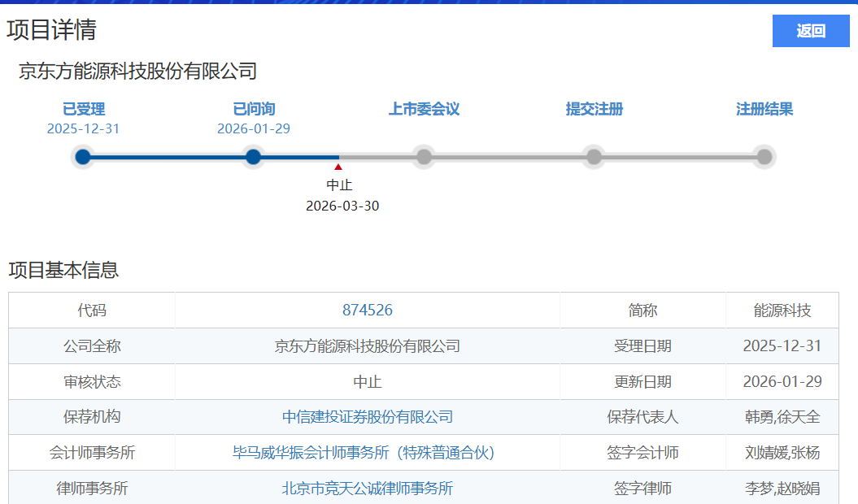Click 京东方能源科技股份有限公司 in the table

click(x=367, y=345)
